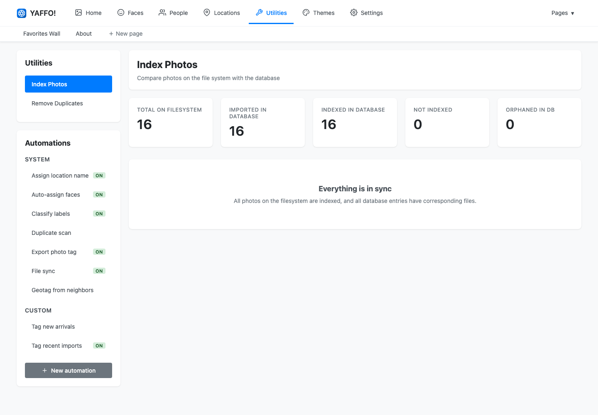Click the Themes palette icon
Screen dimensions: 598x415
306,12
